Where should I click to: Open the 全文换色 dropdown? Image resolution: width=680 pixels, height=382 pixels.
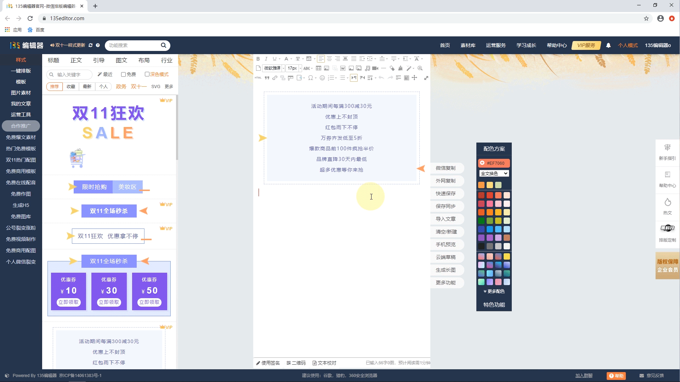point(494,173)
